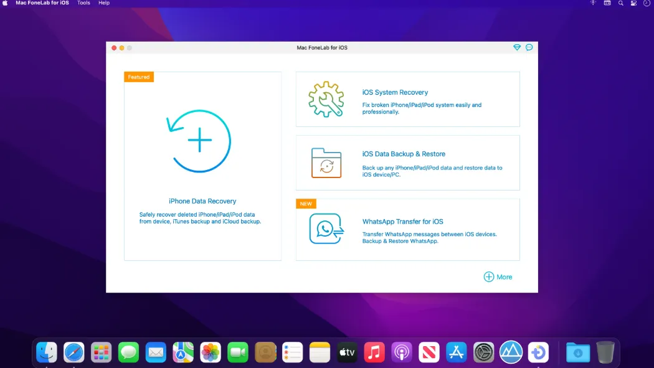Open Launchpad in the dock
The width and height of the screenshot is (654, 368).
(101, 352)
